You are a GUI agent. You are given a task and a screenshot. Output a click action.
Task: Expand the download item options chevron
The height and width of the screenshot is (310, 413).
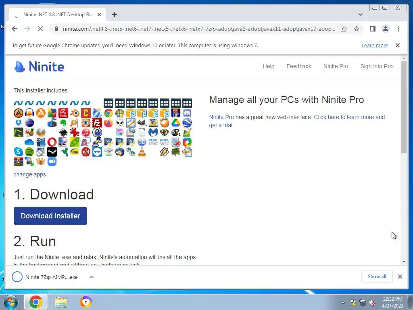pos(92,277)
